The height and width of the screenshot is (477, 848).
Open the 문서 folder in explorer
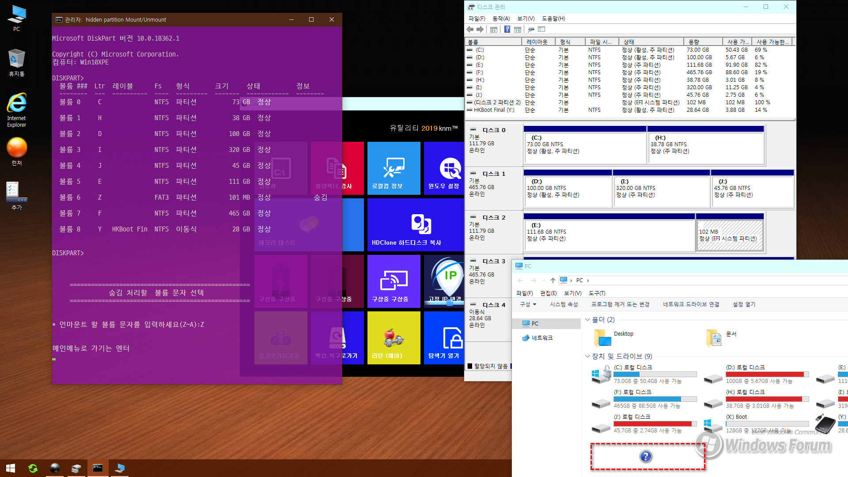722,338
